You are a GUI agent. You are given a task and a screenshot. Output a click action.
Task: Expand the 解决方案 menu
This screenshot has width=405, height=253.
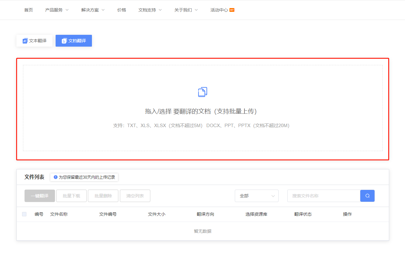(93, 10)
